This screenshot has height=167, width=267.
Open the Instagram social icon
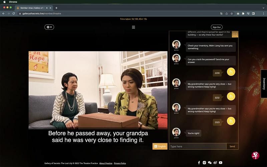click(x=204, y=163)
